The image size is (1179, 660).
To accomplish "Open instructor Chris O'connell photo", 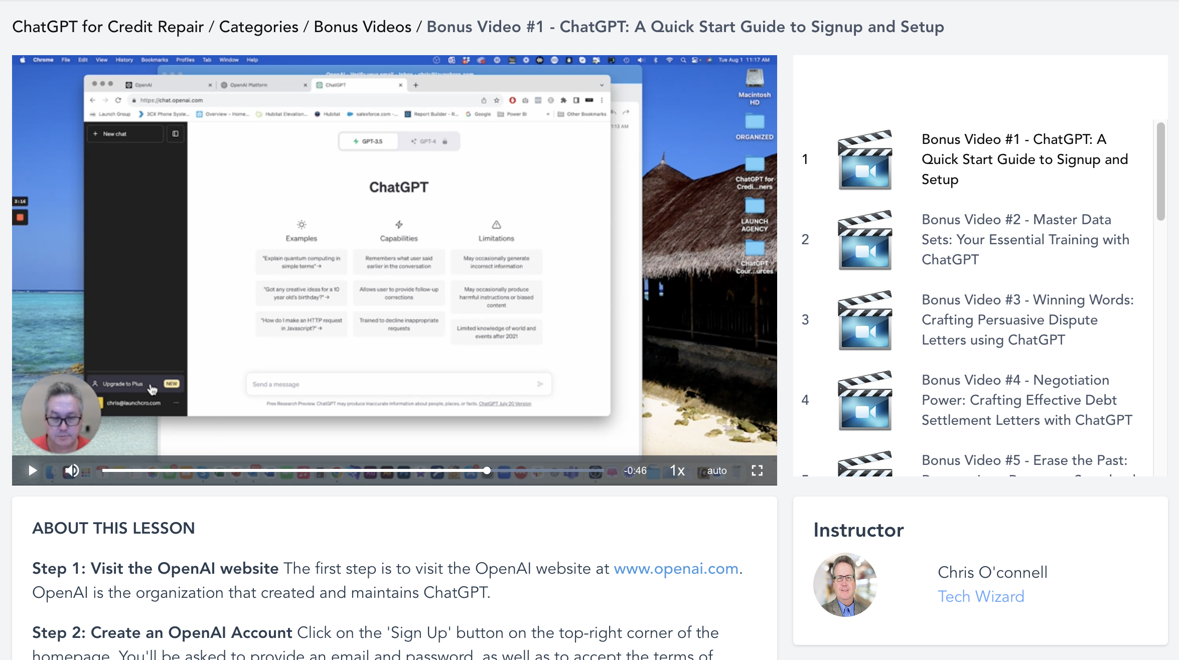I will click(845, 584).
